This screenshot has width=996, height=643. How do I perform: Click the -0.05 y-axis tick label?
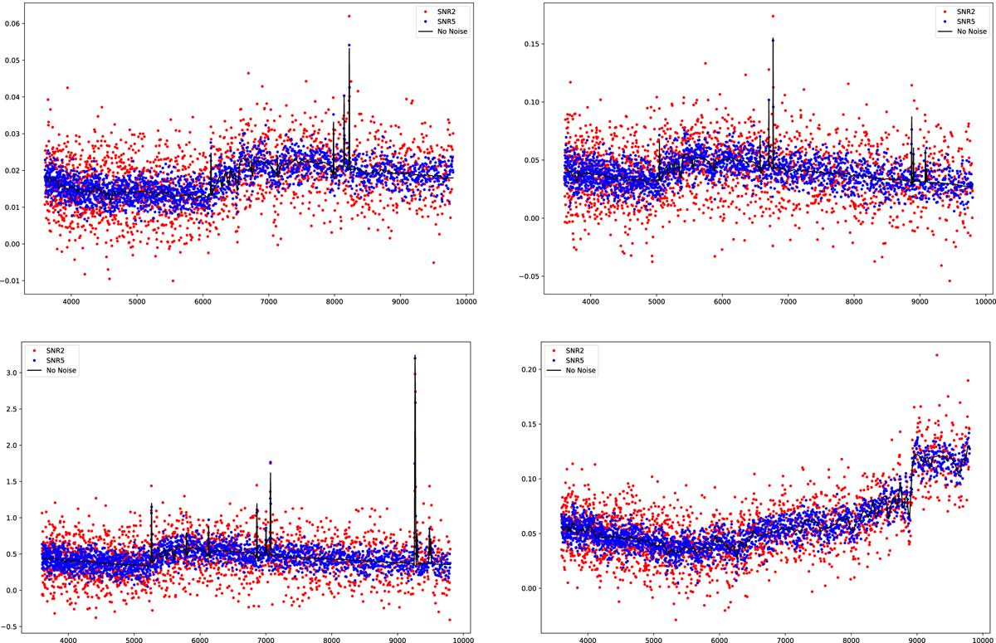pyautogui.click(x=526, y=276)
